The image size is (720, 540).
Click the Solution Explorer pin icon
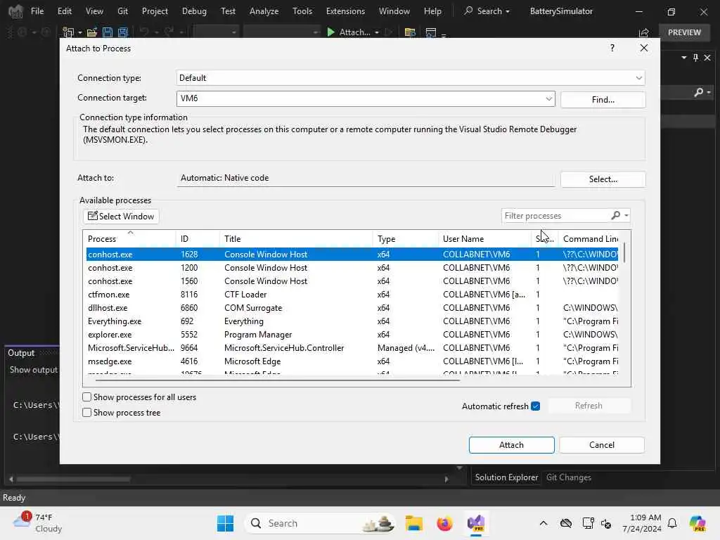(695, 58)
